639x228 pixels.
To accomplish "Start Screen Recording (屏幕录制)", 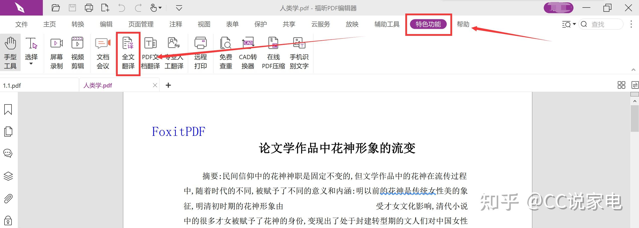I will coord(57,53).
